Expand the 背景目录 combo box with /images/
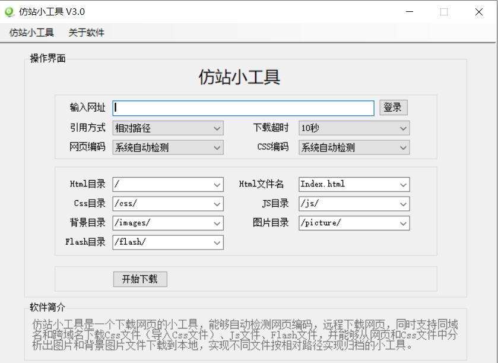The image size is (498, 363). click(x=168, y=223)
